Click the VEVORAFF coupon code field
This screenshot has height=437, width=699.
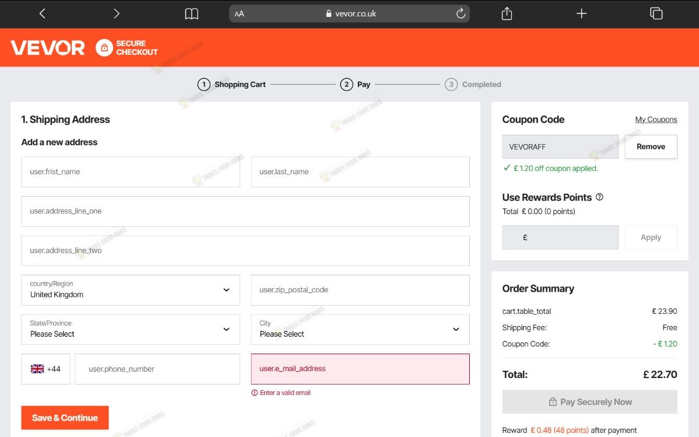point(560,146)
